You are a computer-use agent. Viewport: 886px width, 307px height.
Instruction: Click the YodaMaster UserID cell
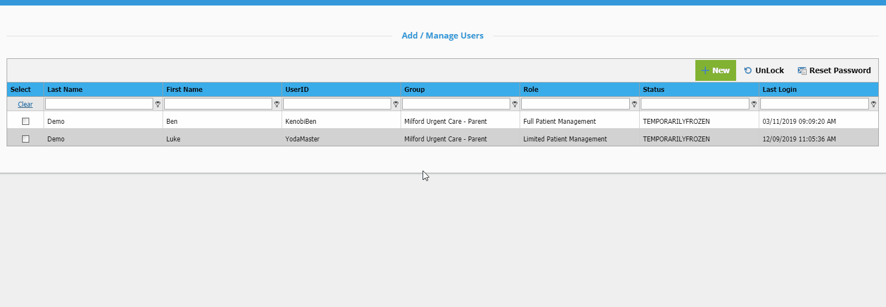[x=302, y=139]
